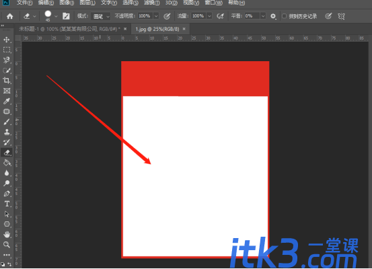Screen dimensions: 372x269
Task: Expand the Opacity slider dropdown
Action: pos(156,16)
